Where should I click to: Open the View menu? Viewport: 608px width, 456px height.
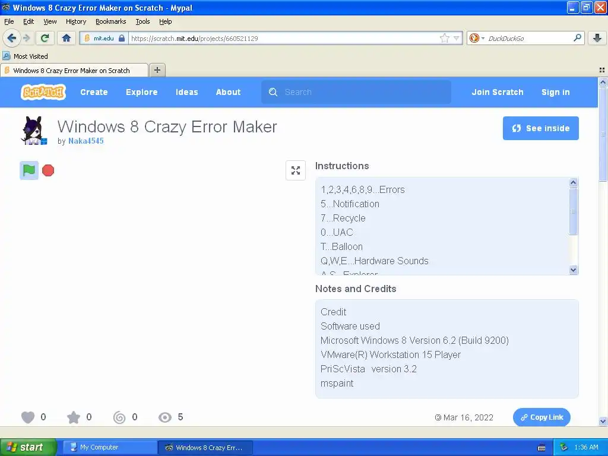click(50, 21)
